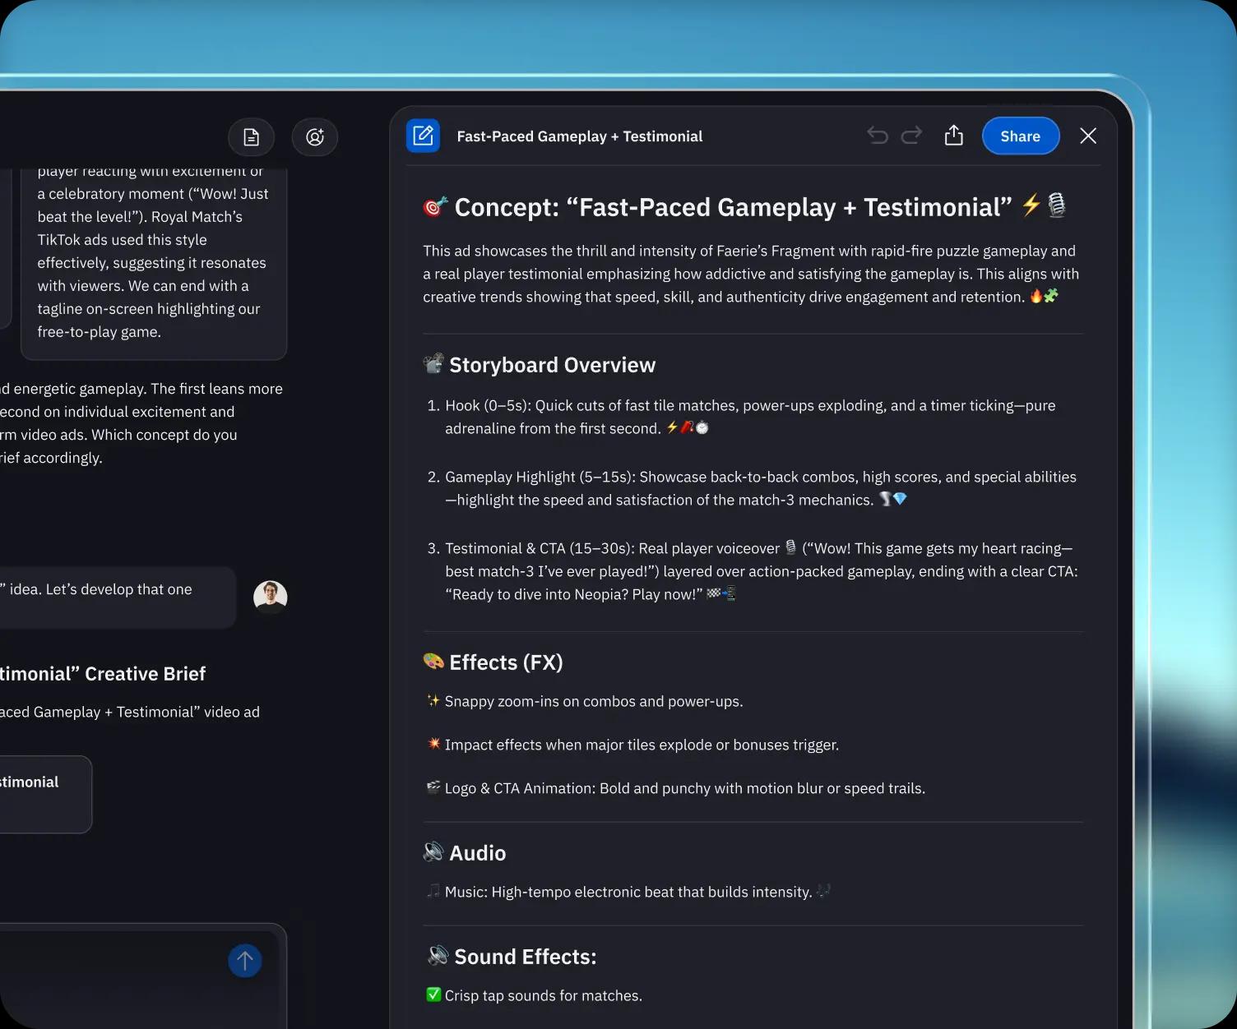The width and height of the screenshot is (1237, 1029).
Task: Click the add persona icon button
Action: 315,137
